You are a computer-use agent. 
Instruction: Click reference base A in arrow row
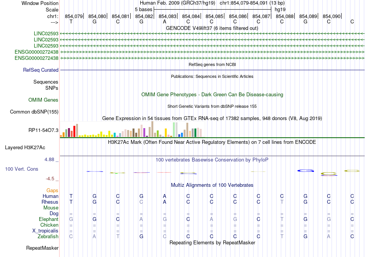pyautogui.click(x=164, y=21)
